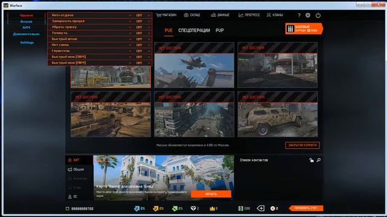
Task: Click left arrow on Убрать тряску row
Action: coord(130,27)
